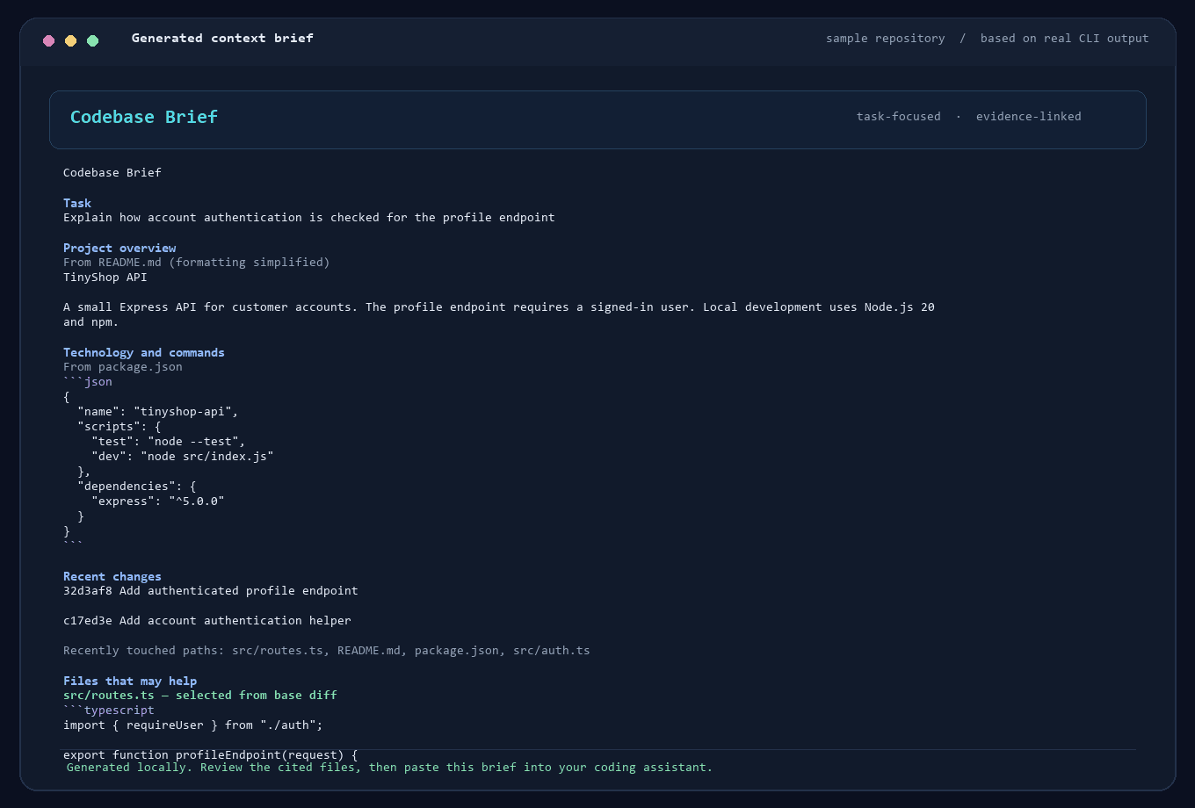Click 'A small Express API' paragraph
This screenshot has width=1195, height=808.
[x=499, y=314]
